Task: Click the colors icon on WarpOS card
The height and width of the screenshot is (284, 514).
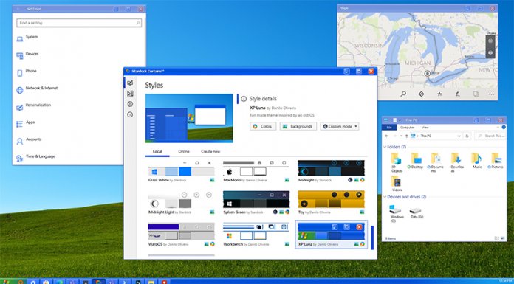Action: (213, 244)
